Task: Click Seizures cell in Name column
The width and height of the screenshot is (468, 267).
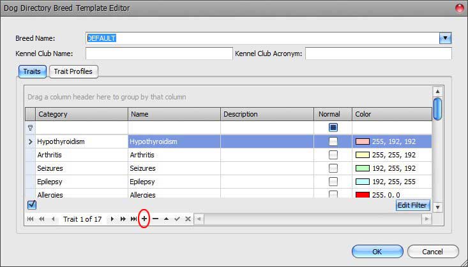Action: [x=174, y=168]
